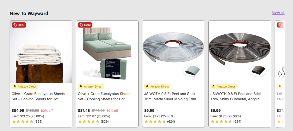The width and height of the screenshot is (293, 131).
Task: Open the white folded sheets product image
Action: [41, 52]
